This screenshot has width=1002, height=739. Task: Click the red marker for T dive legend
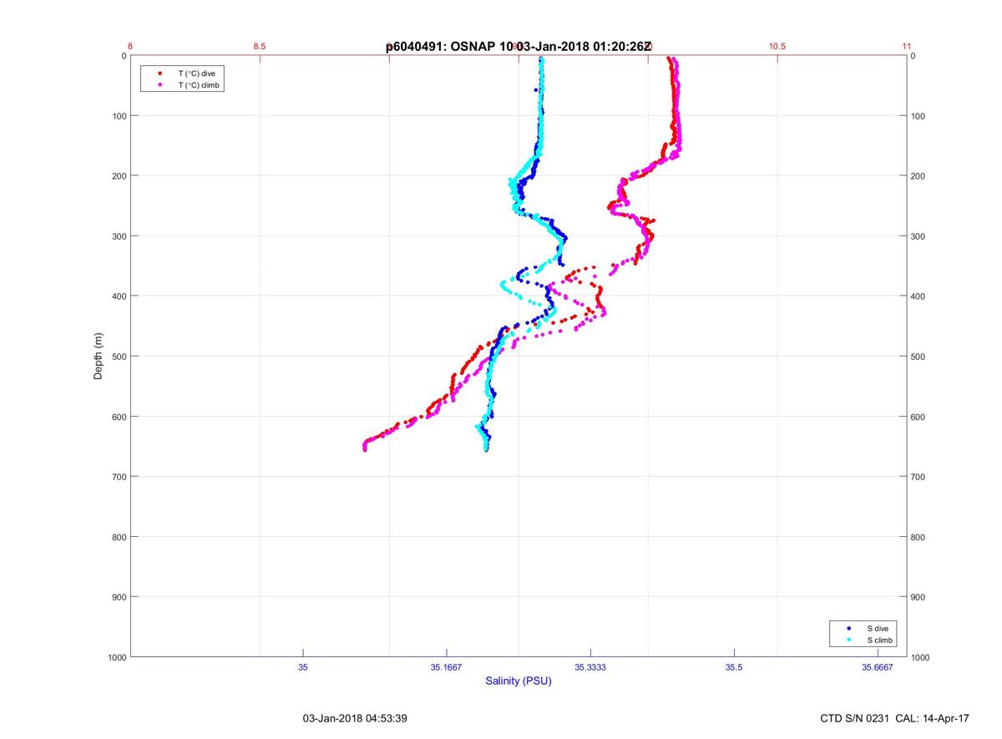coord(159,73)
